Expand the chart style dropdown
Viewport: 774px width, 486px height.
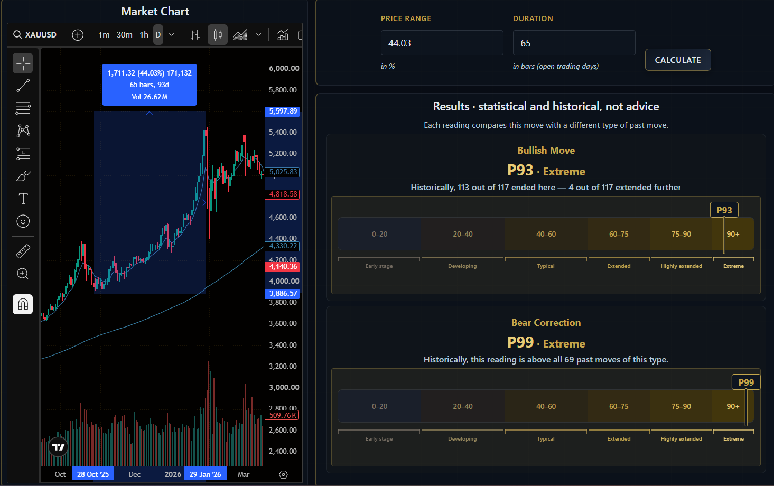(258, 35)
